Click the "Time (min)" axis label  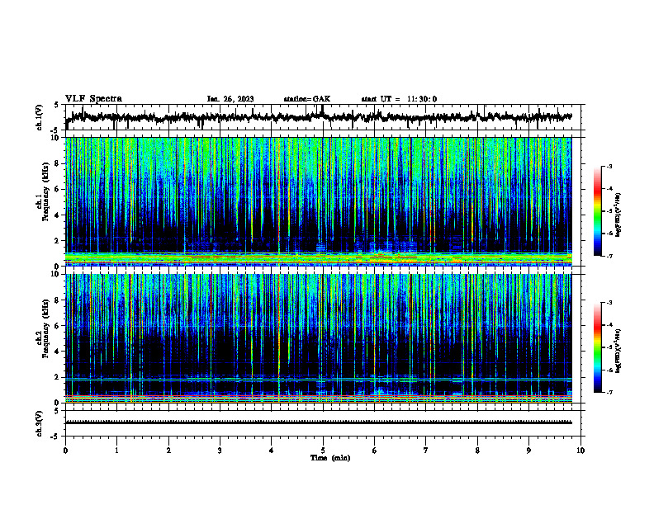point(330,458)
